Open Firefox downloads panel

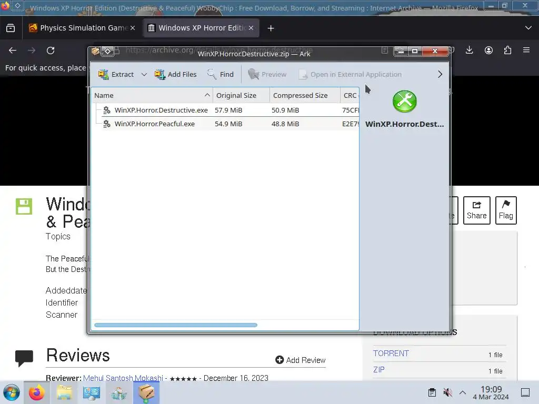point(469,50)
